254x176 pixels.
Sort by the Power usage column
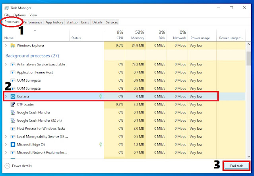click(202, 35)
